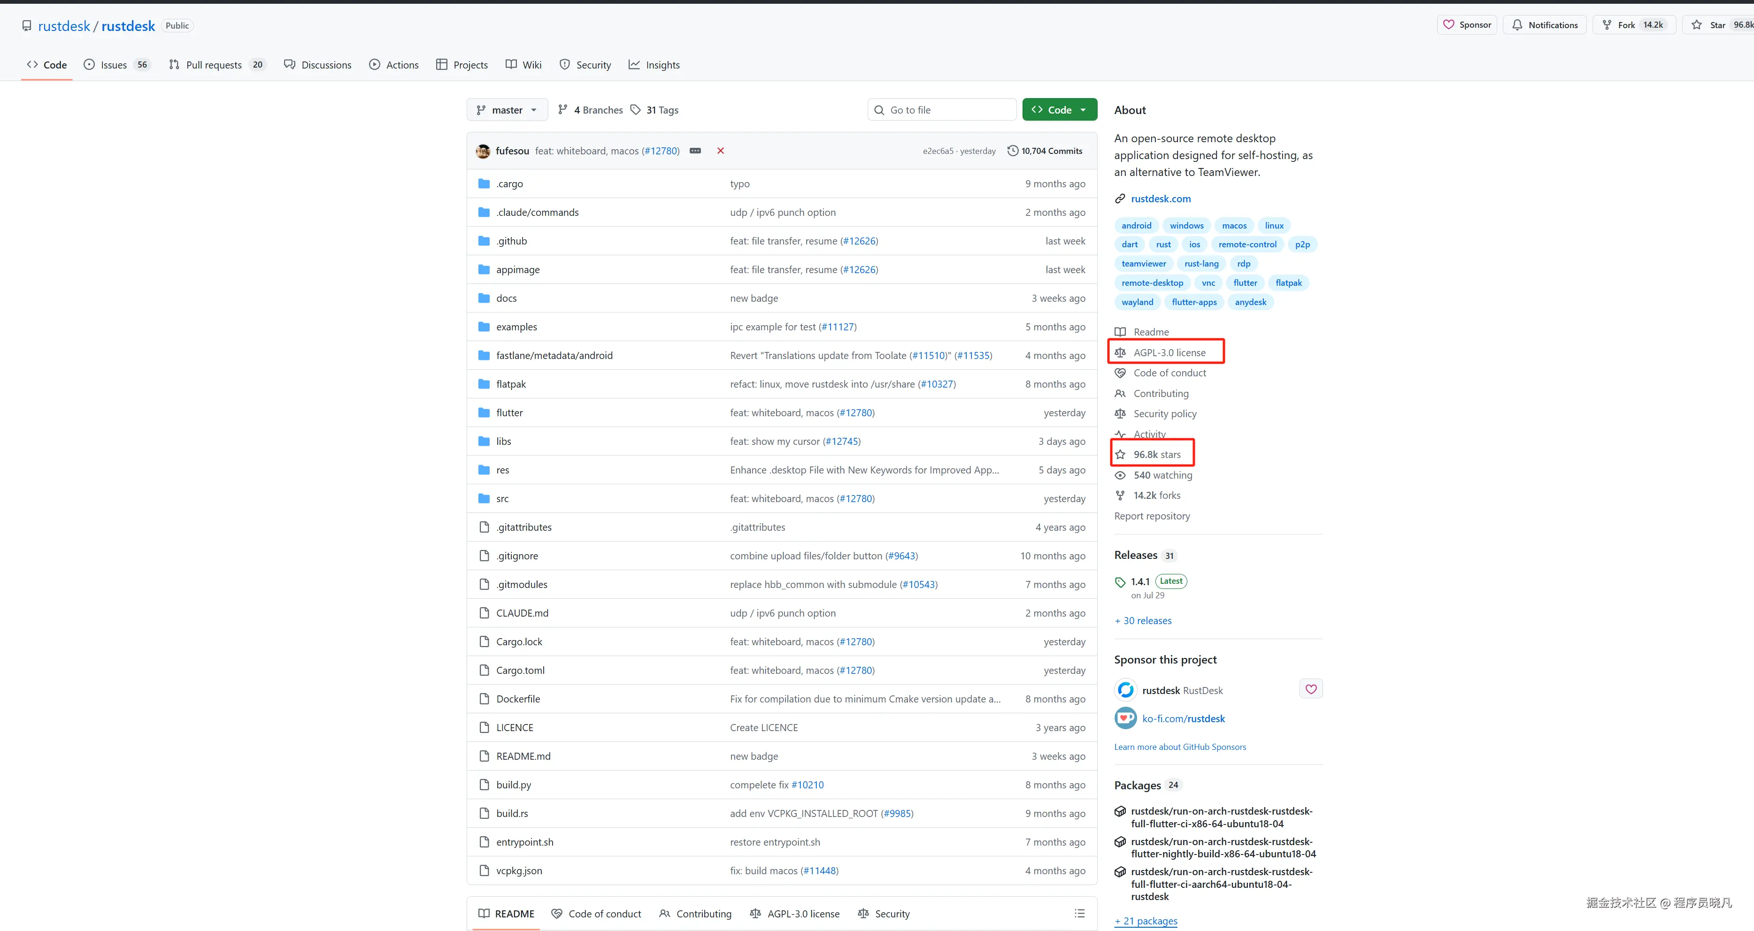Select the flutter topic tag
The image size is (1754, 931).
(x=1245, y=283)
